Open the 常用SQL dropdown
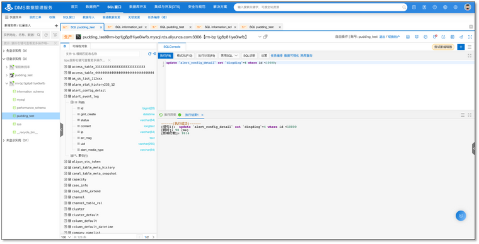This screenshot has width=479, height=244. 229,55
